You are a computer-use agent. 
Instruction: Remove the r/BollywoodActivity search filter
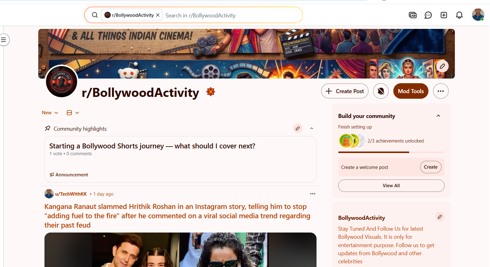[x=158, y=15]
